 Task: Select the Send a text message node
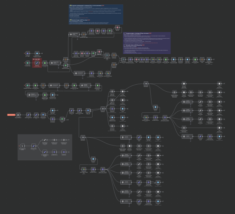pyautogui.click(x=174, y=59)
